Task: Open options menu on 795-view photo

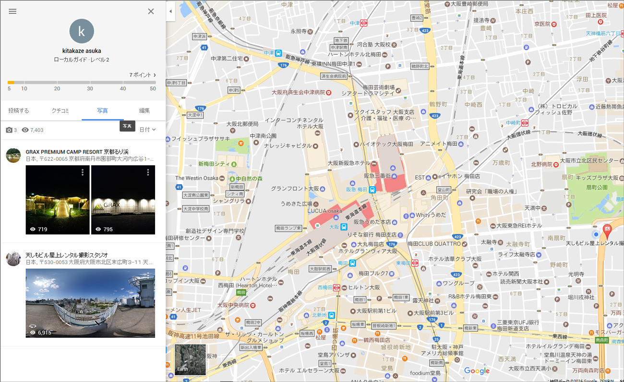Action: (148, 172)
